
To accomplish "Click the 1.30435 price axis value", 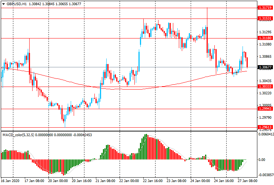I will (265, 81).
